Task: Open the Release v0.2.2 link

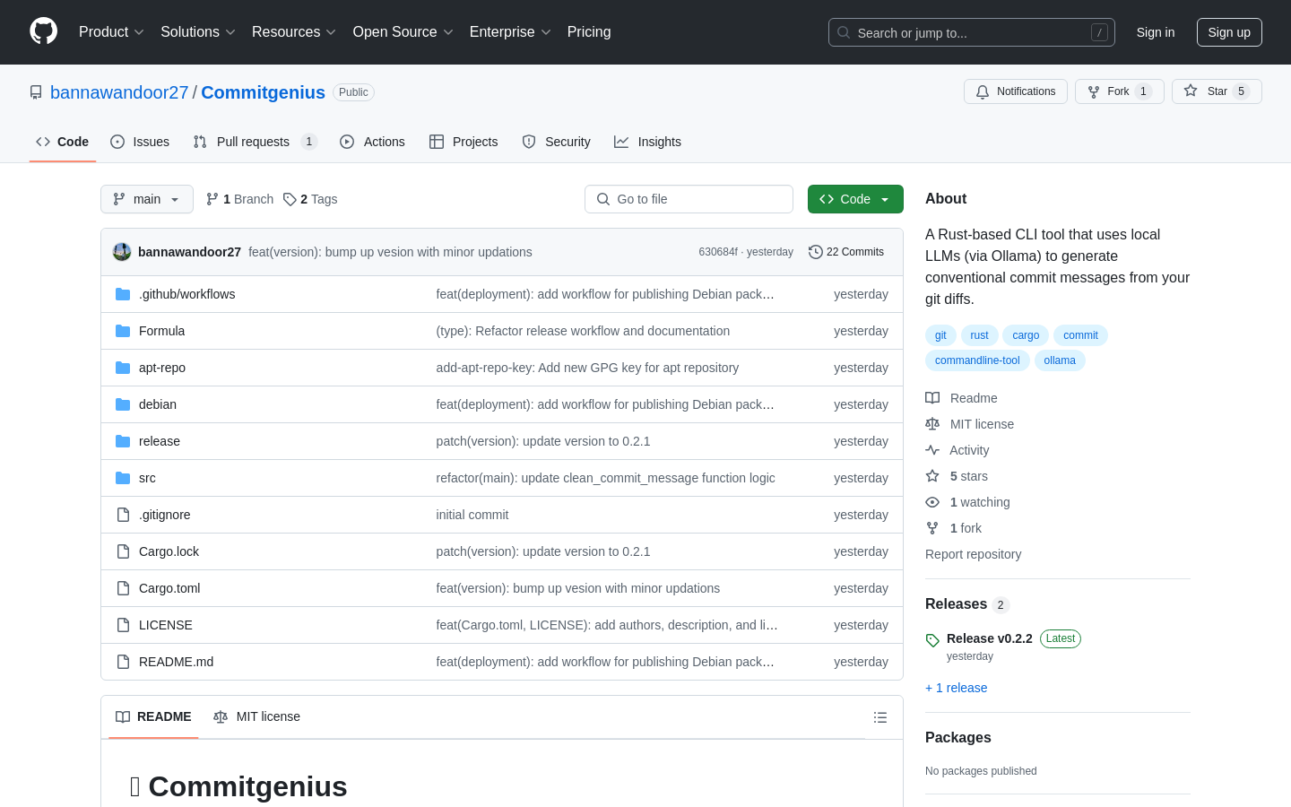Action: pos(990,638)
